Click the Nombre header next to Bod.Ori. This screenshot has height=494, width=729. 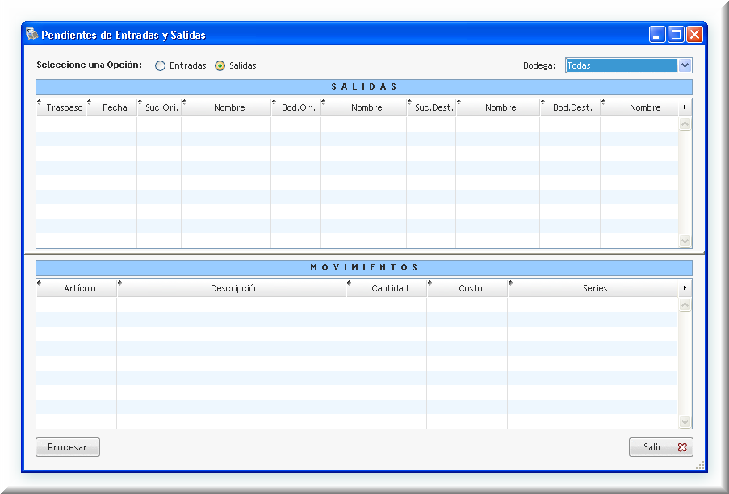363,107
